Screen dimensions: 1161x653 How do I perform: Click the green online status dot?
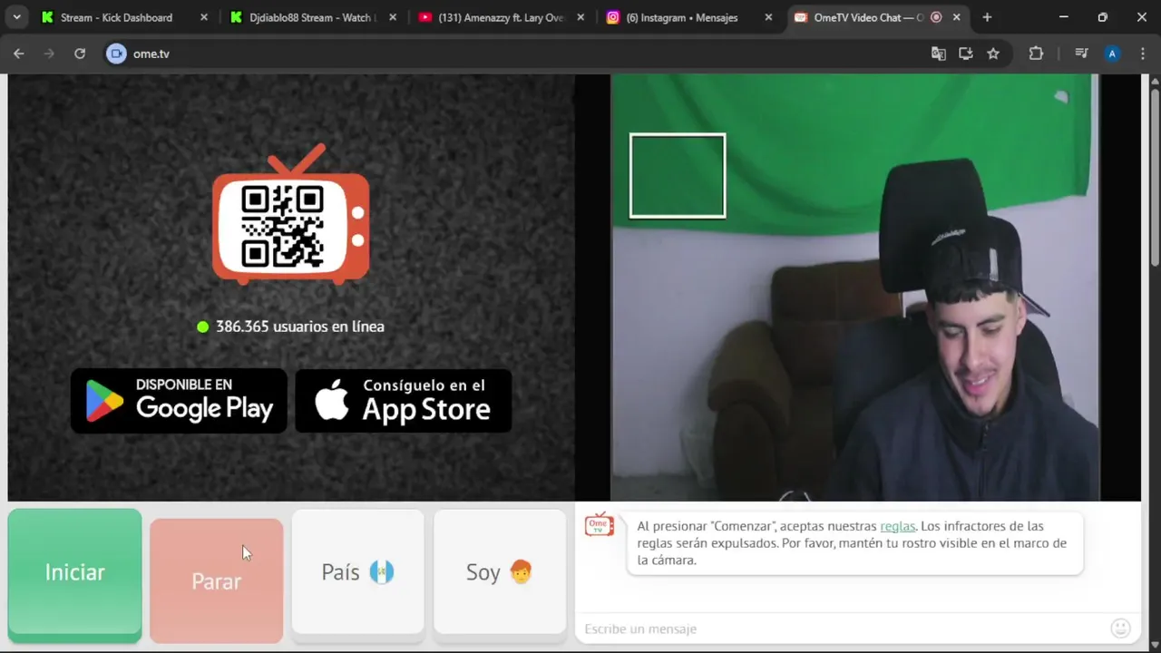(203, 326)
